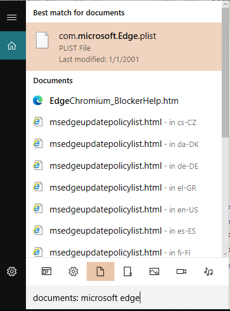Open the hamburger menu icon
230x311 pixels.
point(12,18)
